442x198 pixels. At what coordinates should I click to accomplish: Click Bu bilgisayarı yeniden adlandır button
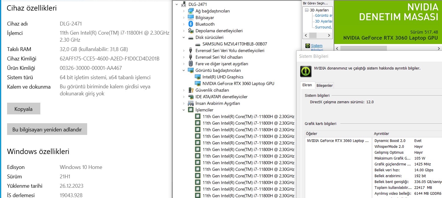tap(47, 129)
